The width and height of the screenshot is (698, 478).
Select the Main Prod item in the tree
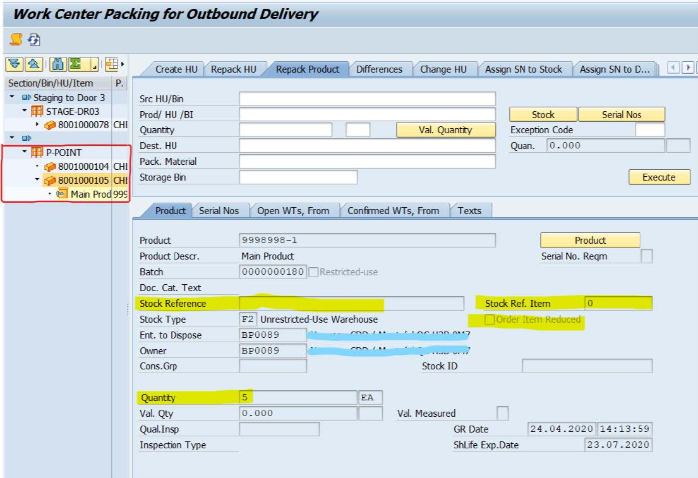[90, 194]
